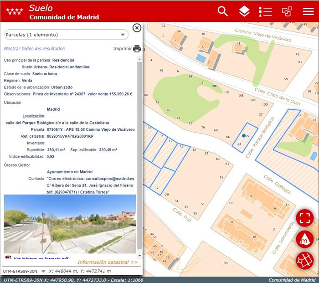This screenshot has height=283, width=319.
Task: Open the search magnifier tool
Action: pos(222,11)
